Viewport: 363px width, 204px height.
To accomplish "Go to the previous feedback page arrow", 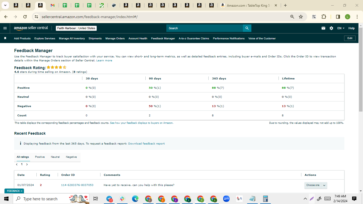I will pos(17,164).
